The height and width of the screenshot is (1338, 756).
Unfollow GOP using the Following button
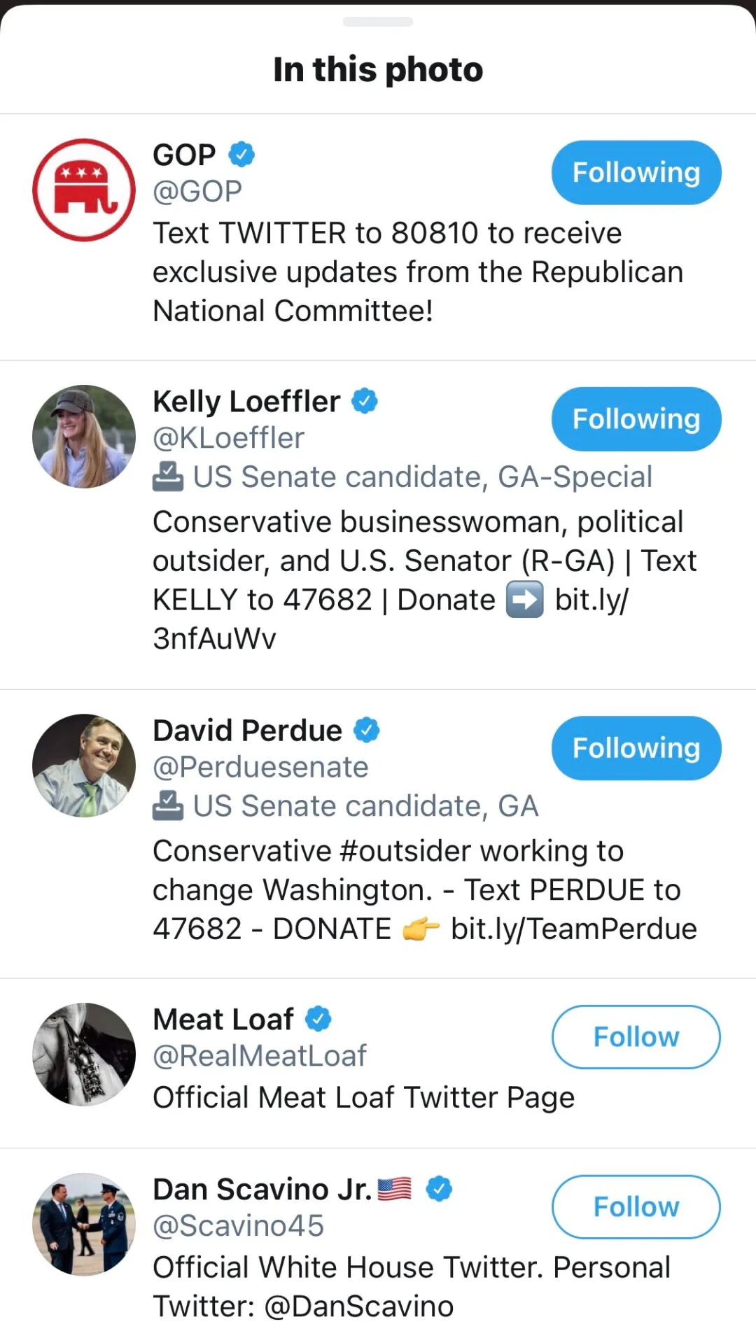636,173
